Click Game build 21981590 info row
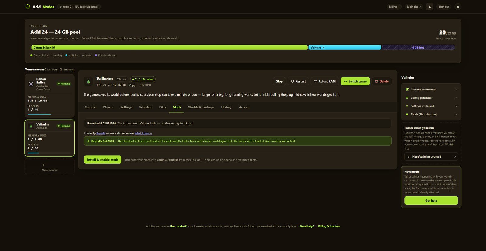Viewport: 486px width, 251px height. click(x=238, y=124)
